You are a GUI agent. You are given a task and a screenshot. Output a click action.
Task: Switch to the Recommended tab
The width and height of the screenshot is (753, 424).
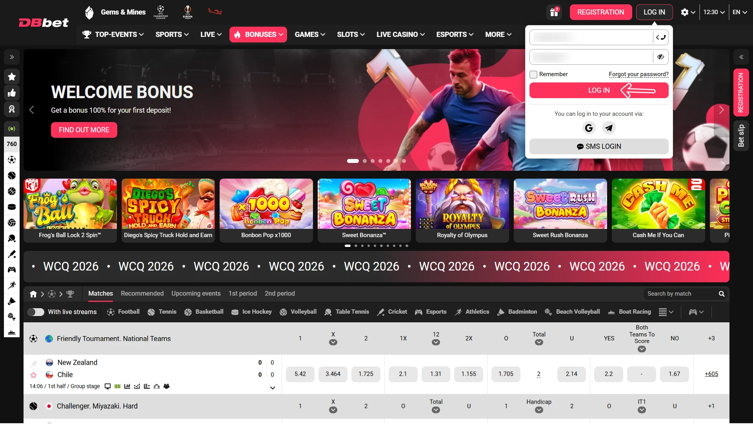pos(142,294)
